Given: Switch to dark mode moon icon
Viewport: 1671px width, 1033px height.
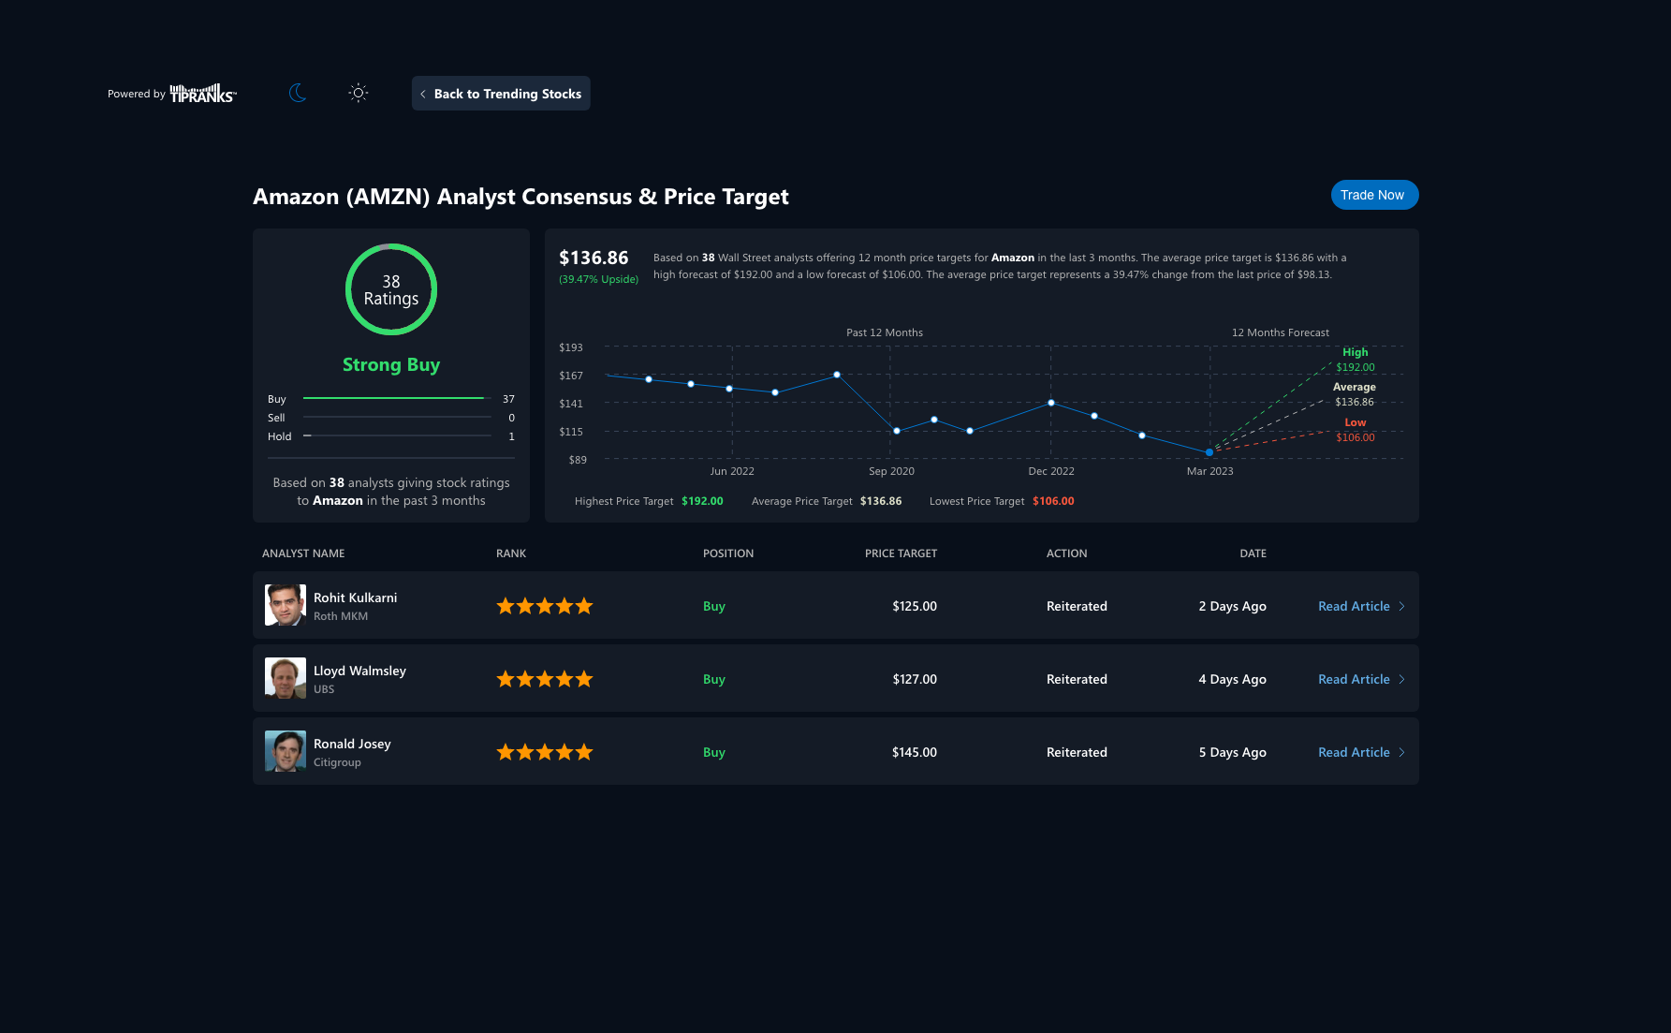Looking at the screenshot, I should (298, 93).
